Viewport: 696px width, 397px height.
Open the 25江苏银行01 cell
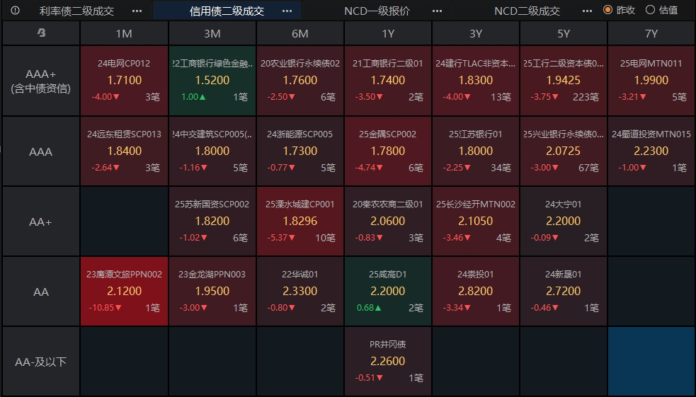(476, 151)
